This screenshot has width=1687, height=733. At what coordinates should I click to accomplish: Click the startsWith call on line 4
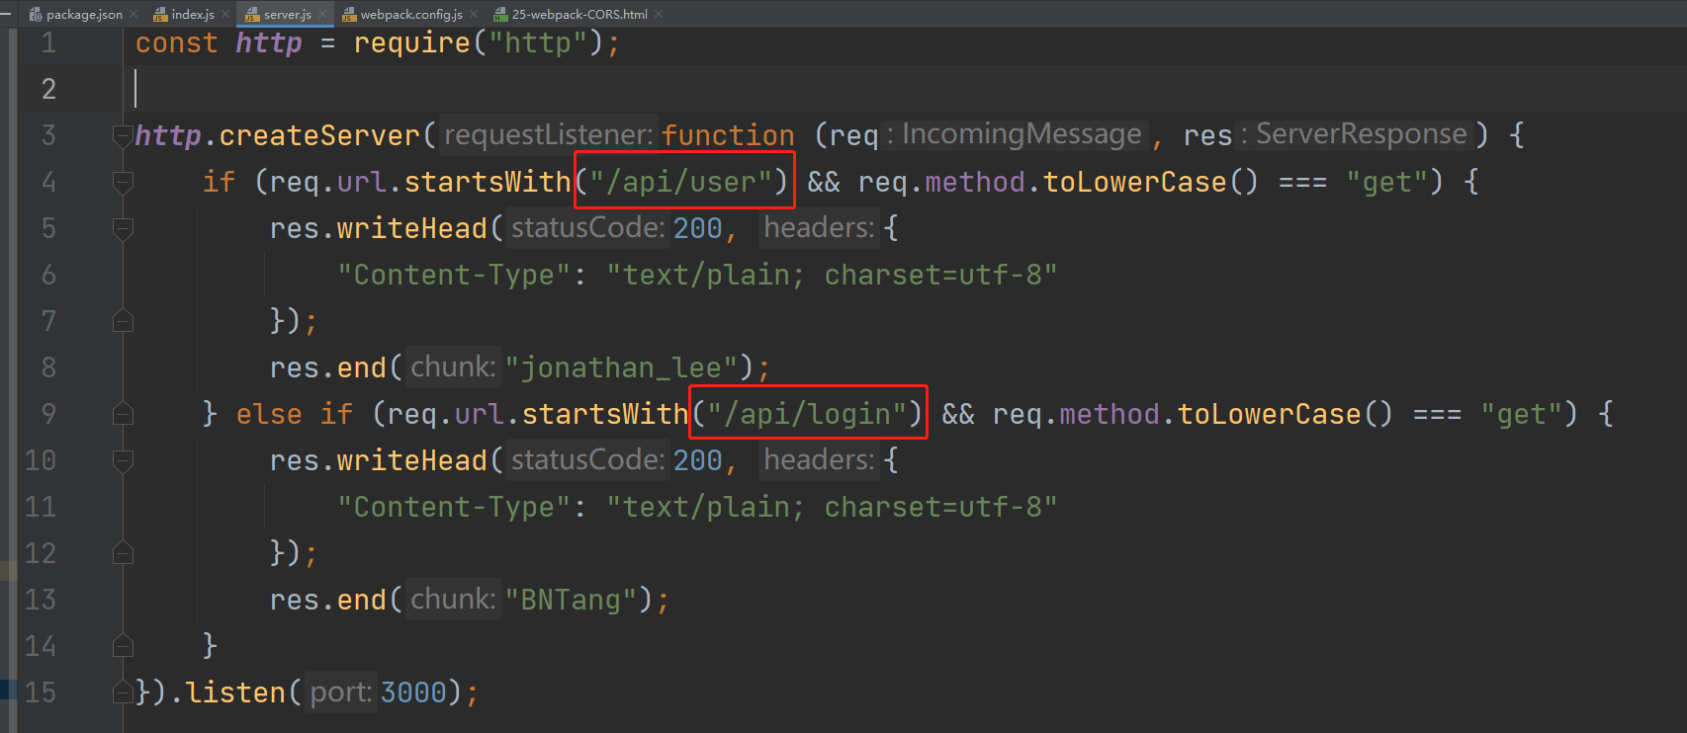click(x=488, y=182)
